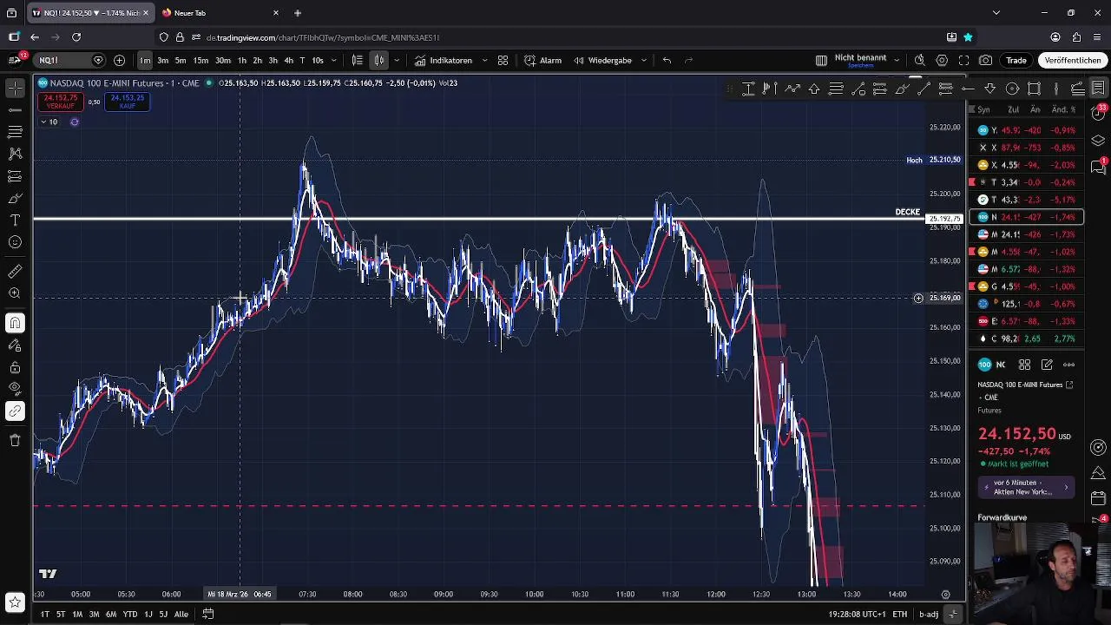Image resolution: width=1111 pixels, height=625 pixels.
Task: Undo the last chart action
Action: point(667,60)
